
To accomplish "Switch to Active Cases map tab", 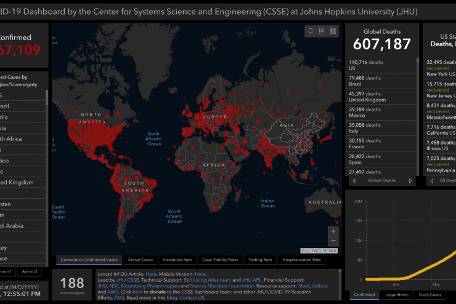I will 139,260.
